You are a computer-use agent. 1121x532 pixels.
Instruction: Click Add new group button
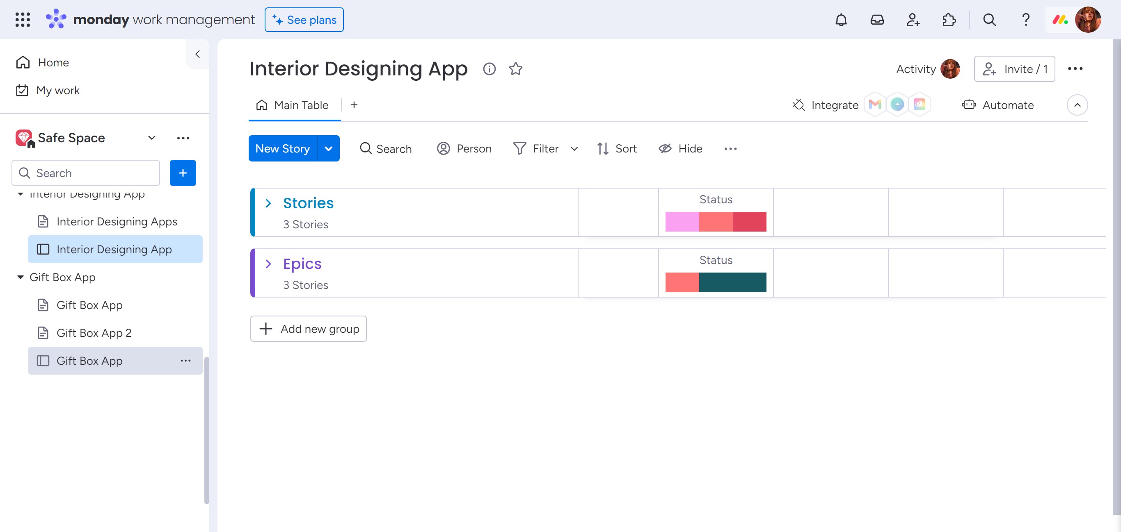click(x=309, y=329)
